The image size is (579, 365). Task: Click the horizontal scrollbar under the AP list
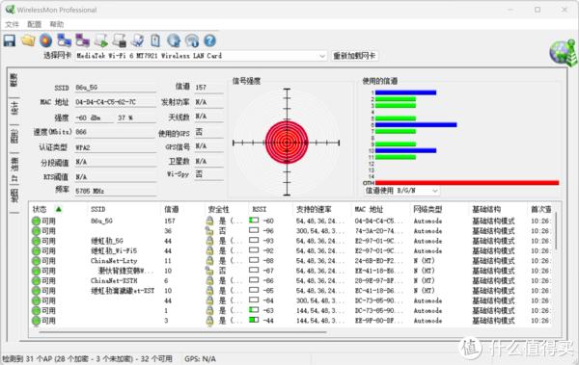[x=182, y=332]
